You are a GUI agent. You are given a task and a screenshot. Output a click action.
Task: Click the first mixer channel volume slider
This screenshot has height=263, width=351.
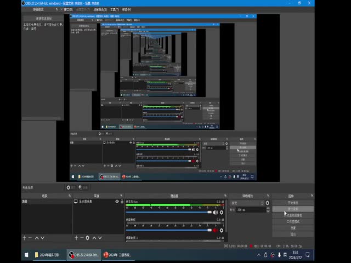point(169,212)
